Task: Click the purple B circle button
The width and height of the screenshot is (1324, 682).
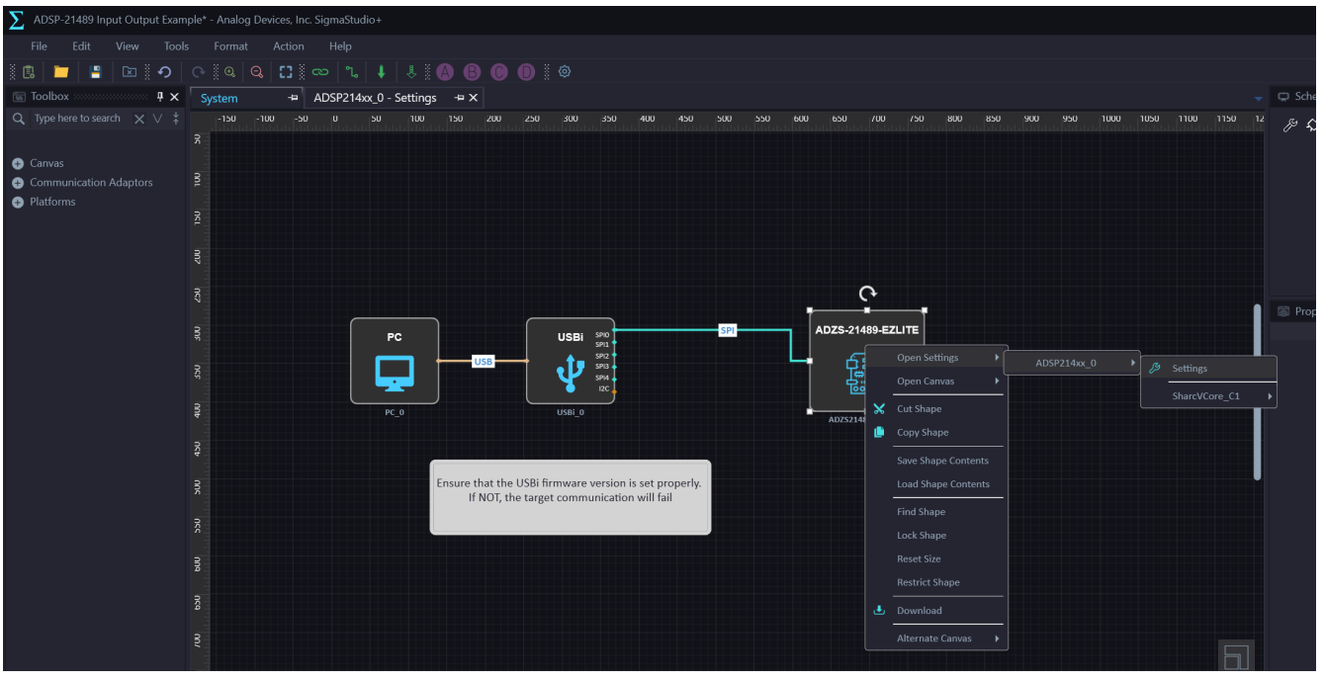Action: (x=472, y=72)
